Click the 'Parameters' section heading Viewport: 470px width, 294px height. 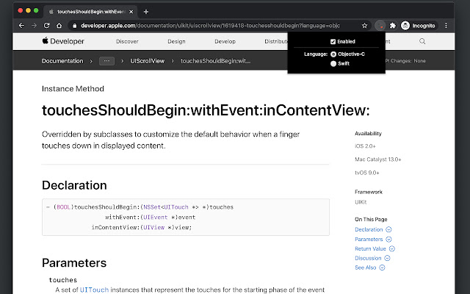click(74, 263)
